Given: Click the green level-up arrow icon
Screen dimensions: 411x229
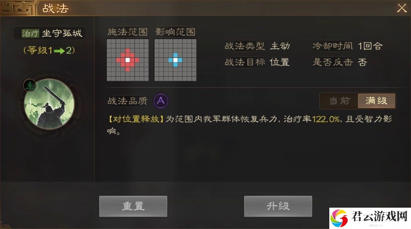Looking at the screenshot, I should (59, 50).
